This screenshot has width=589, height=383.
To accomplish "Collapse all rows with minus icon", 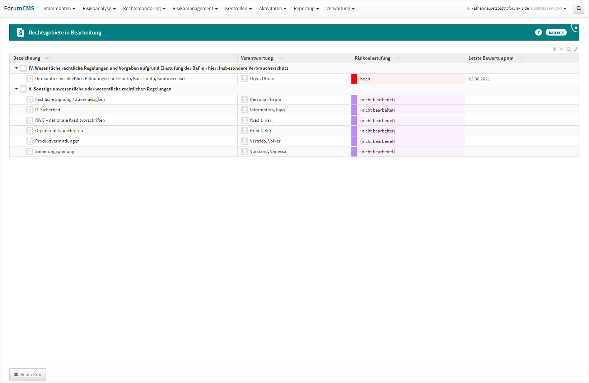I will click(x=561, y=49).
